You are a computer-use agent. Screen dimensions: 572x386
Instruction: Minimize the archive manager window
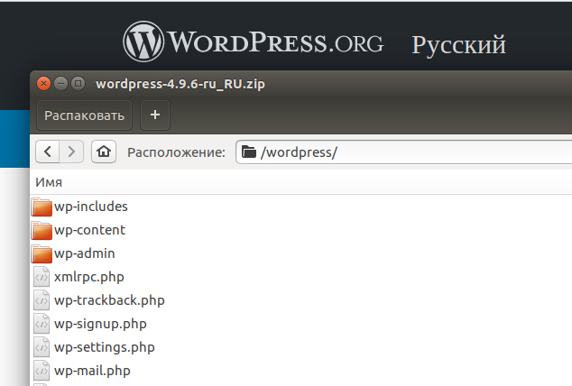click(x=61, y=84)
